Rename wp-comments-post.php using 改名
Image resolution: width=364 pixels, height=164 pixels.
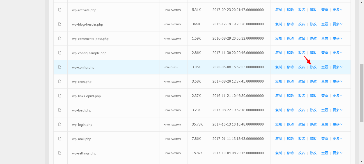(x=302, y=38)
